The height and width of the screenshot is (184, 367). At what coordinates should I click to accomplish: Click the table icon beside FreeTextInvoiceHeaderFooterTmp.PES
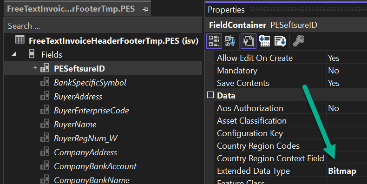click(x=20, y=39)
